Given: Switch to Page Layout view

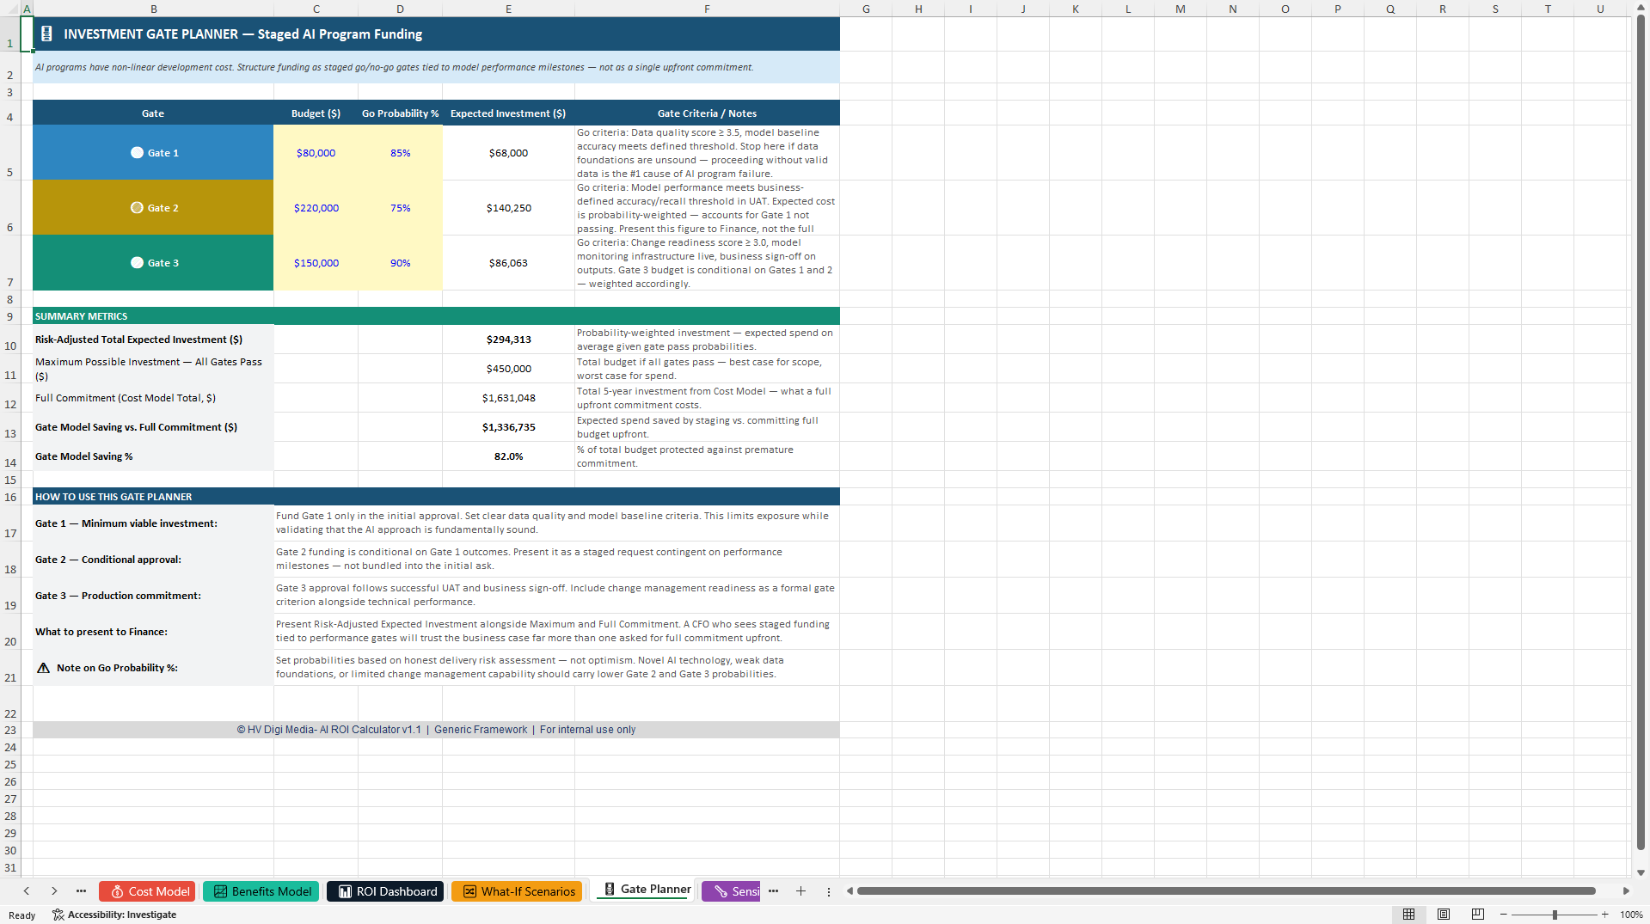Looking at the screenshot, I should pos(1444,915).
